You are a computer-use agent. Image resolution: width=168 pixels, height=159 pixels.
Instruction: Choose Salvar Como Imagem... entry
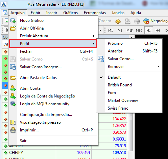pyautogui.click(x=53, y=67)
